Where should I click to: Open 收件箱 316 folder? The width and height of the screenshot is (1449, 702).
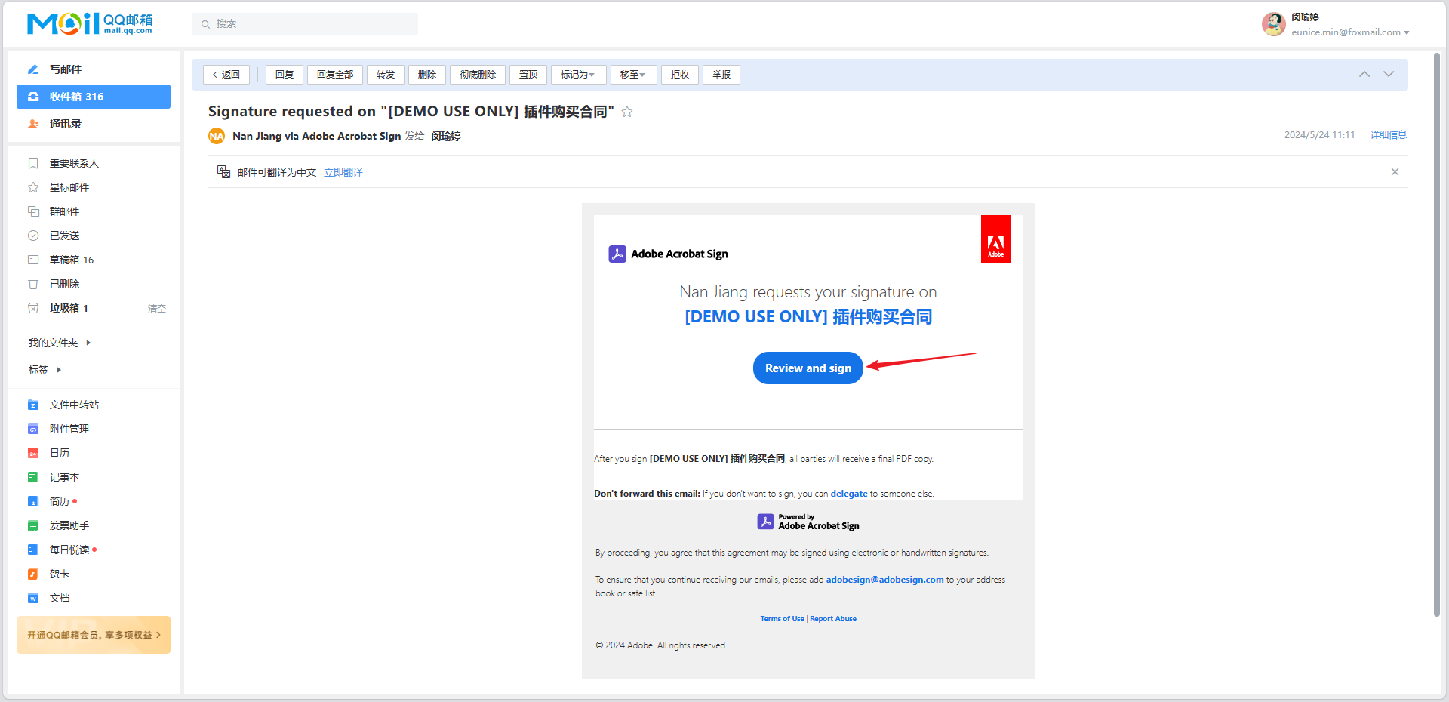(94, 97)
